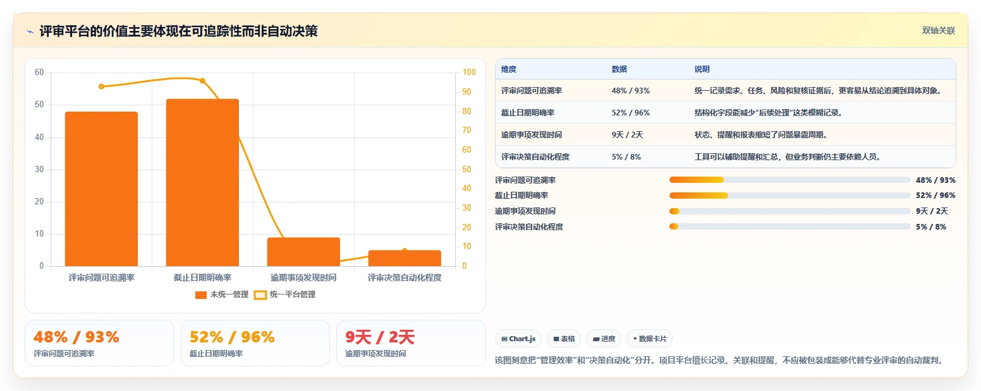Click the line point above 截止日期明确率 bar
This screenshot has height=391, width=981.
coord(202,81)
